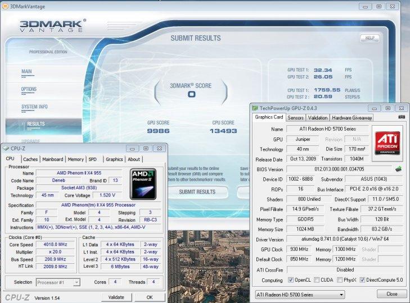Click the CPU-Z title bar icon

pos(6,149)
